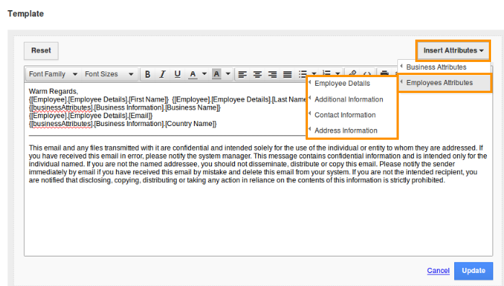Apply the background color A button

pos(216,74)
